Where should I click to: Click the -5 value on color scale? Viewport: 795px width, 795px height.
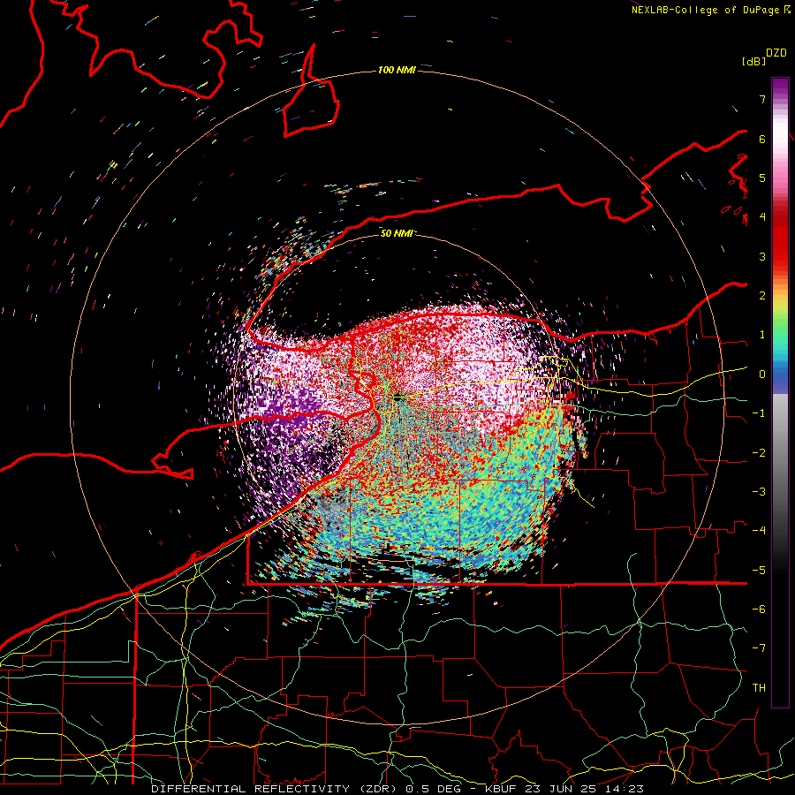point(759,571)
